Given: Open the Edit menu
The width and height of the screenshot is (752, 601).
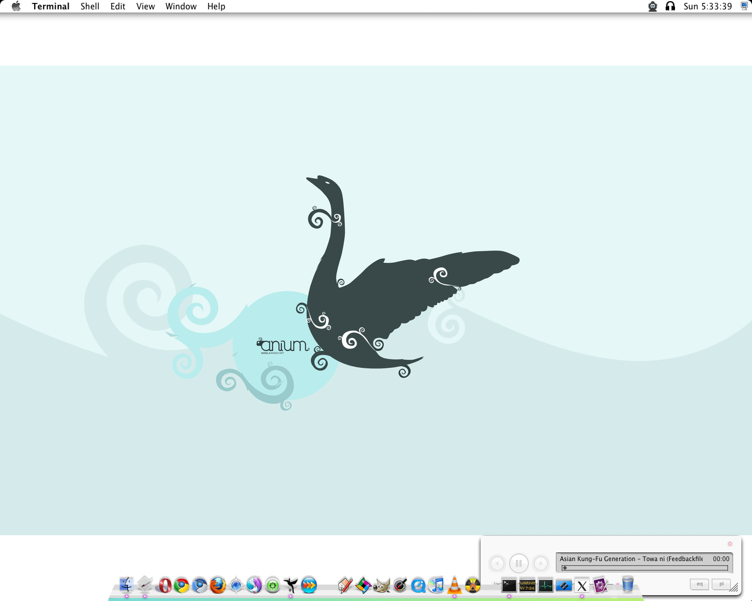Looking at the screenshot, I should click(118, 6).
